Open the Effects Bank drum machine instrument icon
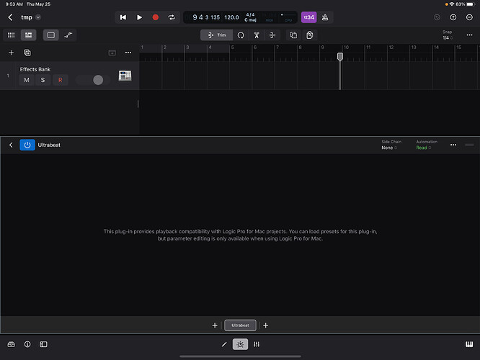The width and height of the screenshot is (480, 360). click(x=125, y=76)
